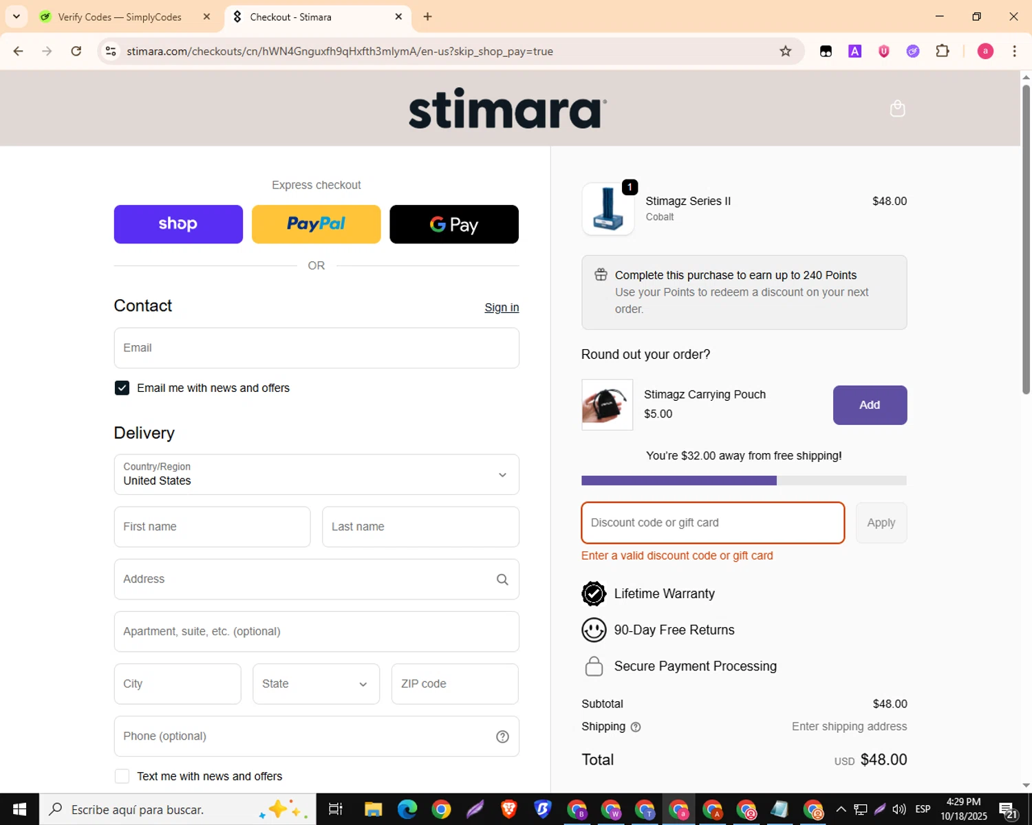
Task: Open the browser Extensions puzzle icon
Action: (x=942, y=51)
